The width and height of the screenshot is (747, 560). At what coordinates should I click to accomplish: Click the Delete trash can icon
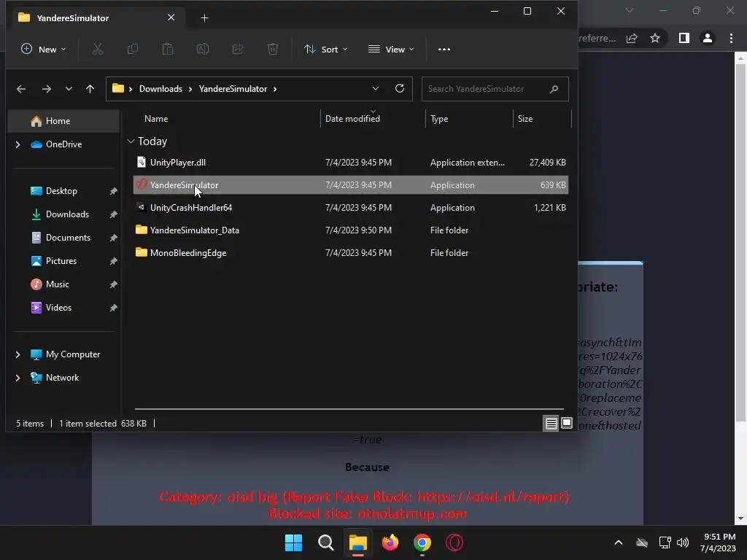coord(273,49)
